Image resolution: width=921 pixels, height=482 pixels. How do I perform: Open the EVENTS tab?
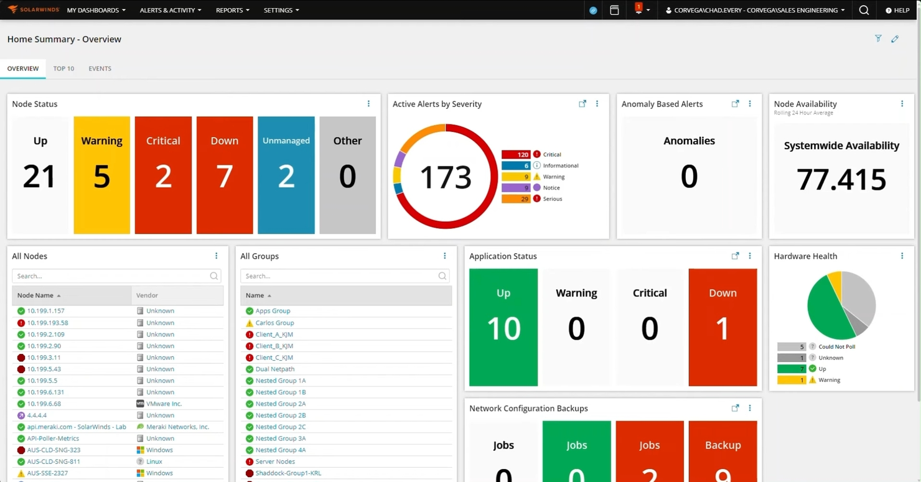pos(100,68)
